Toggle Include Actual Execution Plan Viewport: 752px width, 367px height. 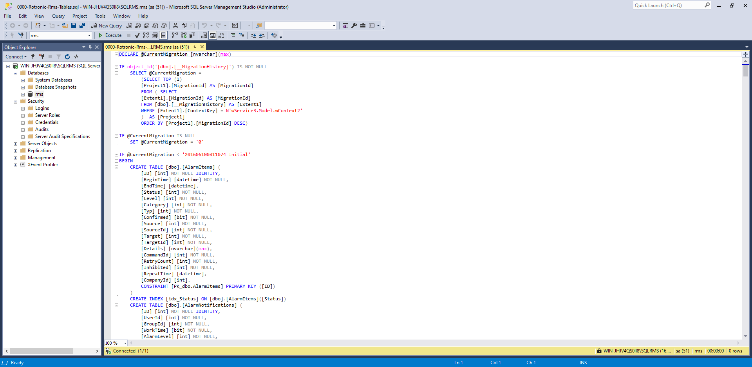(175, 35)
